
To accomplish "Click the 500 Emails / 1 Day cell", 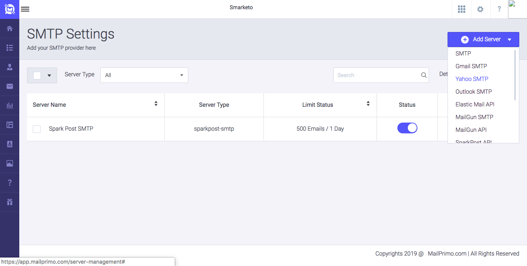I will (320, 129).
